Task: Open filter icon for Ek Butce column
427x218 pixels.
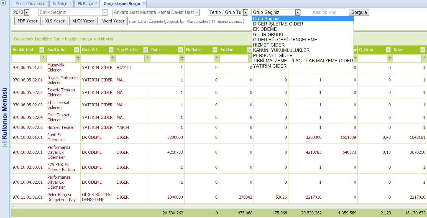Action: point(217,58)
